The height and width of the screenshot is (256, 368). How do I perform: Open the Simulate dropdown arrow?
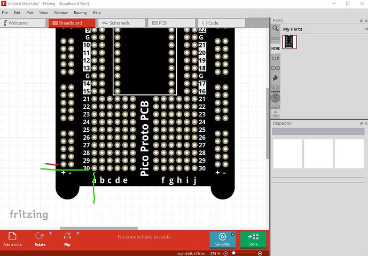click(232, 234)
